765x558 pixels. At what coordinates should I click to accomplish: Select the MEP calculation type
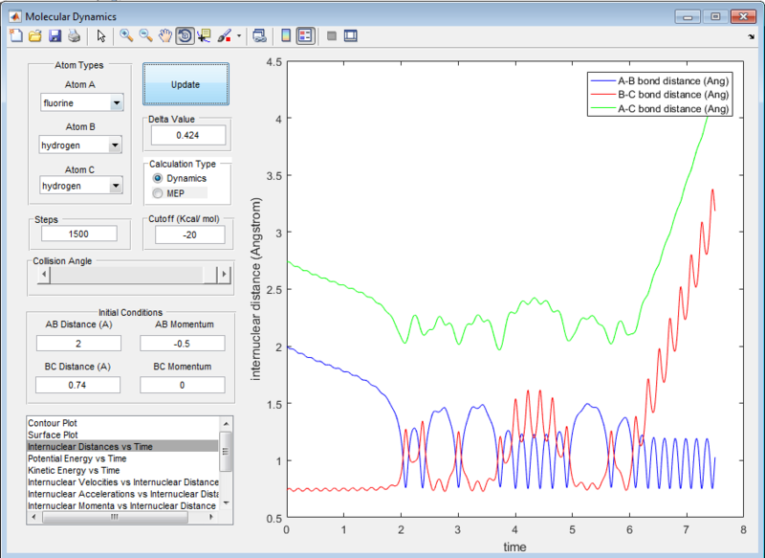click(159, 193)
